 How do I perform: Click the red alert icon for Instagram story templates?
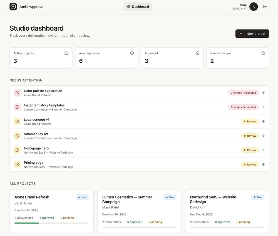point(17,107)
